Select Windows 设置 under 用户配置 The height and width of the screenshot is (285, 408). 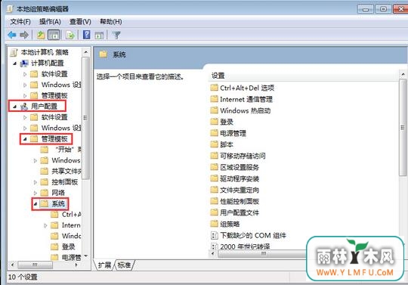tap(61, 128)
